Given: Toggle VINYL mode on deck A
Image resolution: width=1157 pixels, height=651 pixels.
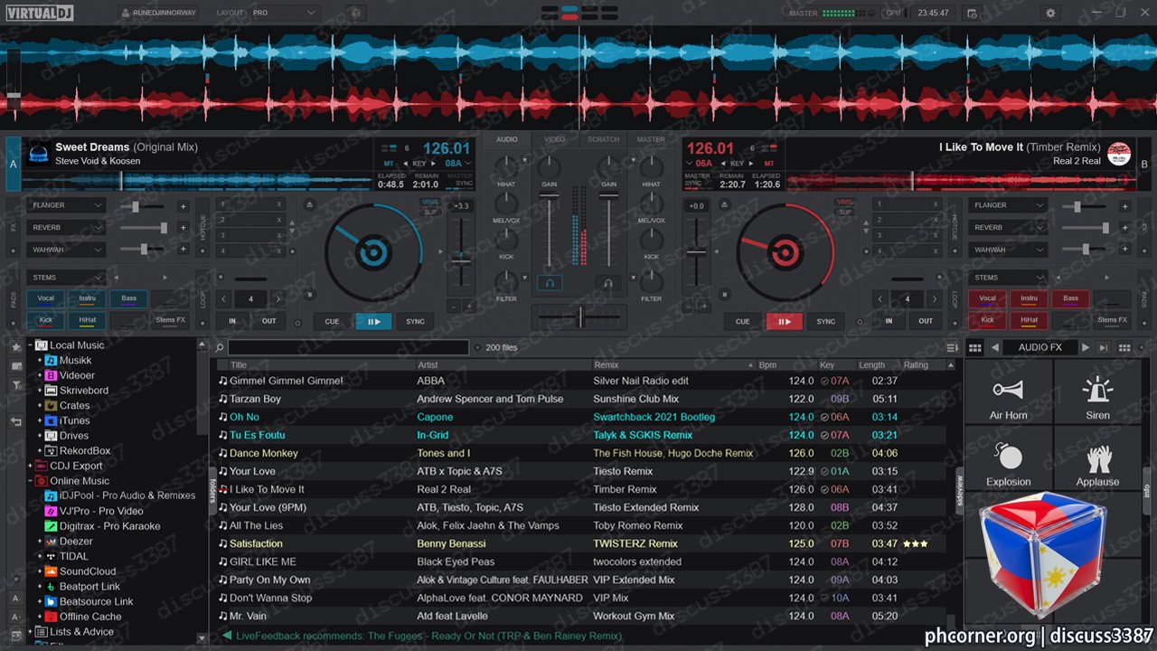Looking at the screenshot, I should pos(430,203).
